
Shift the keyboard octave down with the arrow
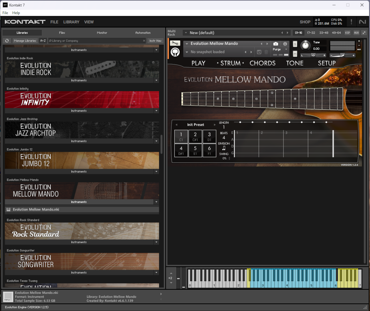pos(171,283)
